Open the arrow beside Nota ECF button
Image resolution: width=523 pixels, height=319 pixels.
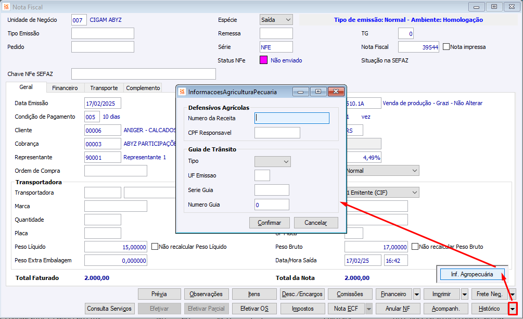[x=368, y=309]
